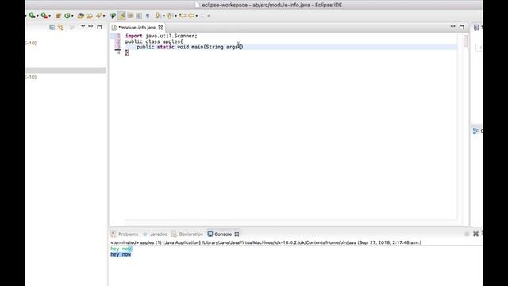Viewport: 508px width, 286px height.
Task: Toggle Mark Occurrences highlighter icon
Action: pos(121,16)
